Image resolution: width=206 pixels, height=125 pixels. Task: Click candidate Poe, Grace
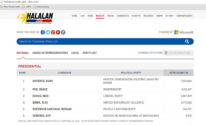coord(40,89)
